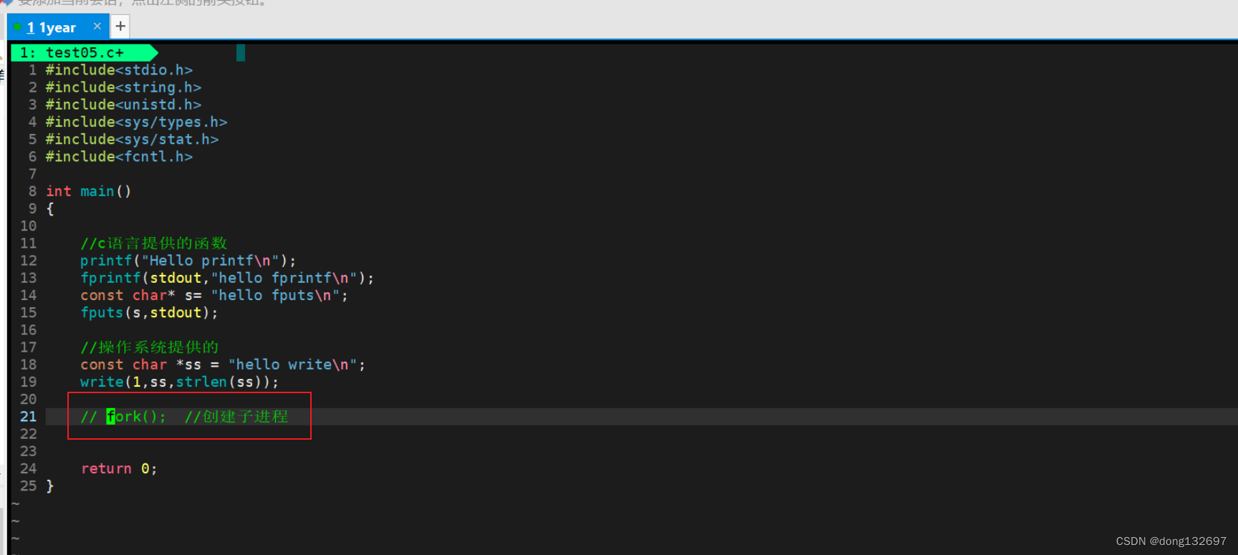
Task: Click the line '#include<sys/stat.h>'
Action: tap(132, 140)
